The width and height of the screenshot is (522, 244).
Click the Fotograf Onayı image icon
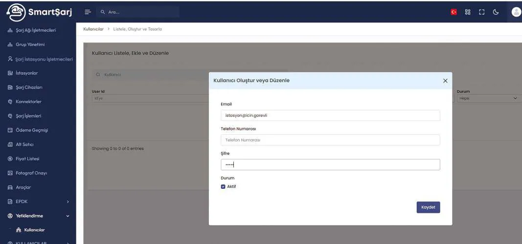(x=10, y=173)
